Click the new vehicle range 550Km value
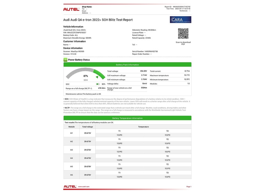The image size is (255, 191). pyautogui.click(x=144, y=88)
